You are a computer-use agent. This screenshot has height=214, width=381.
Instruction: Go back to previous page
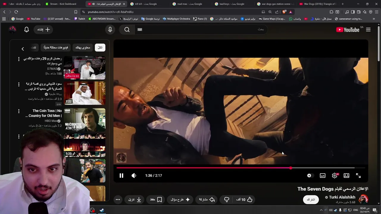pos(4,12)
